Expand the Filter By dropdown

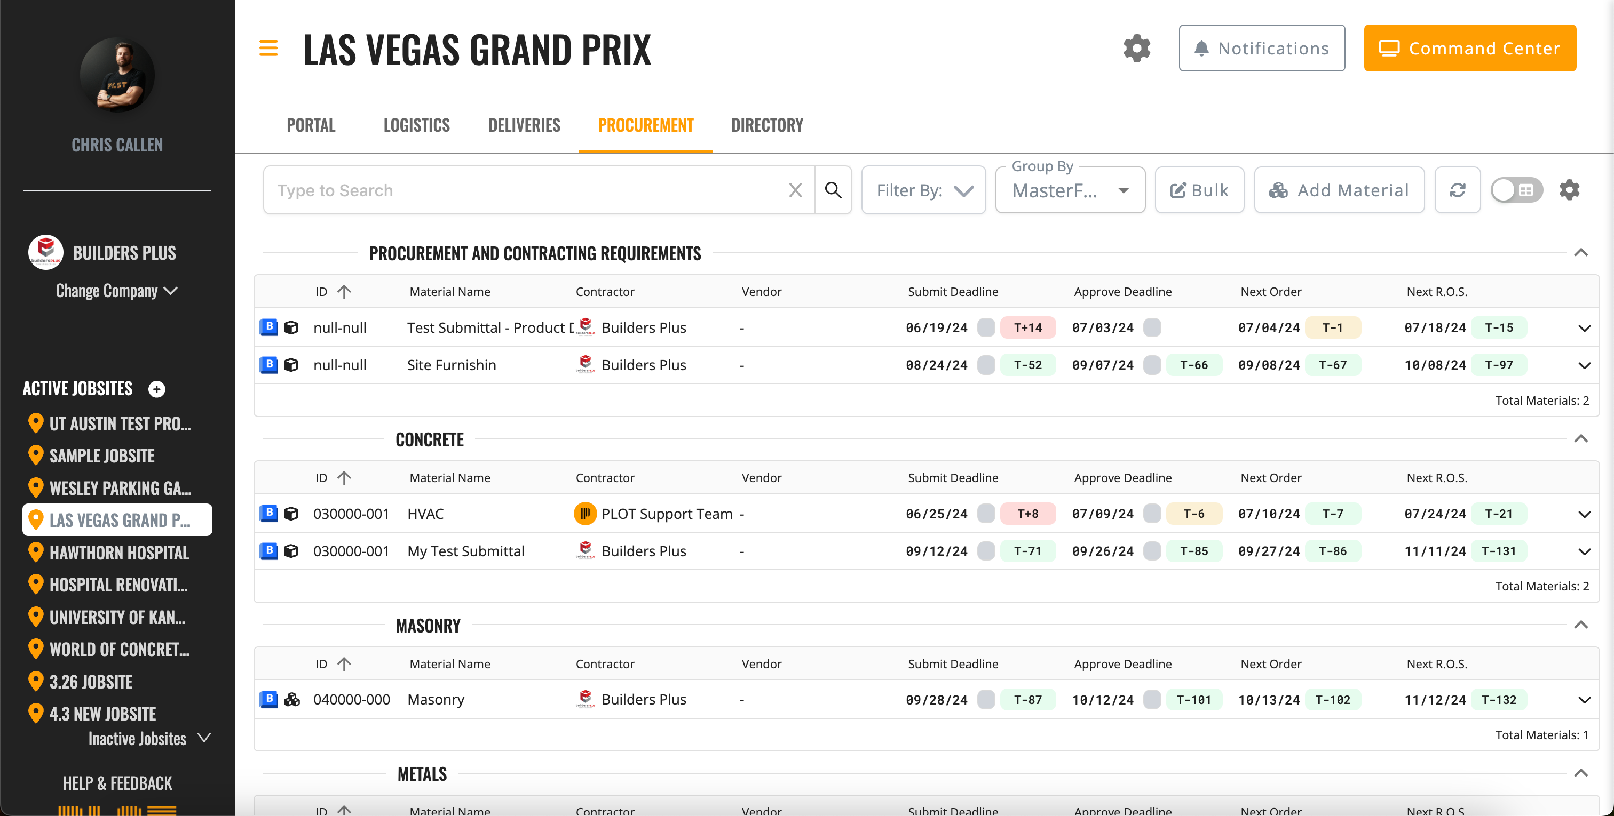pos(923,190)
